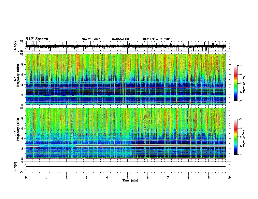
Task: Click time axis tick label "6" minutes
Action: pyautogui.click(x=148, y=178)
